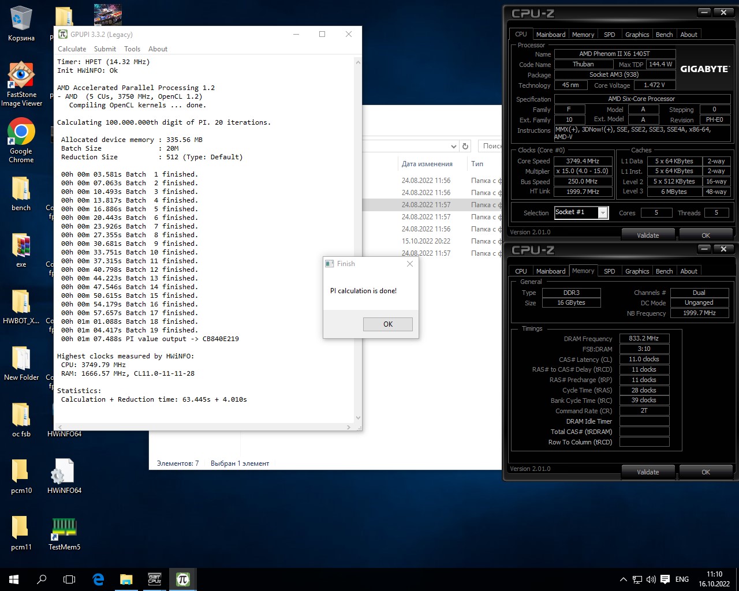Switch to GPUPI on the taskbar
739x591 pixels.
pos(183,579)
